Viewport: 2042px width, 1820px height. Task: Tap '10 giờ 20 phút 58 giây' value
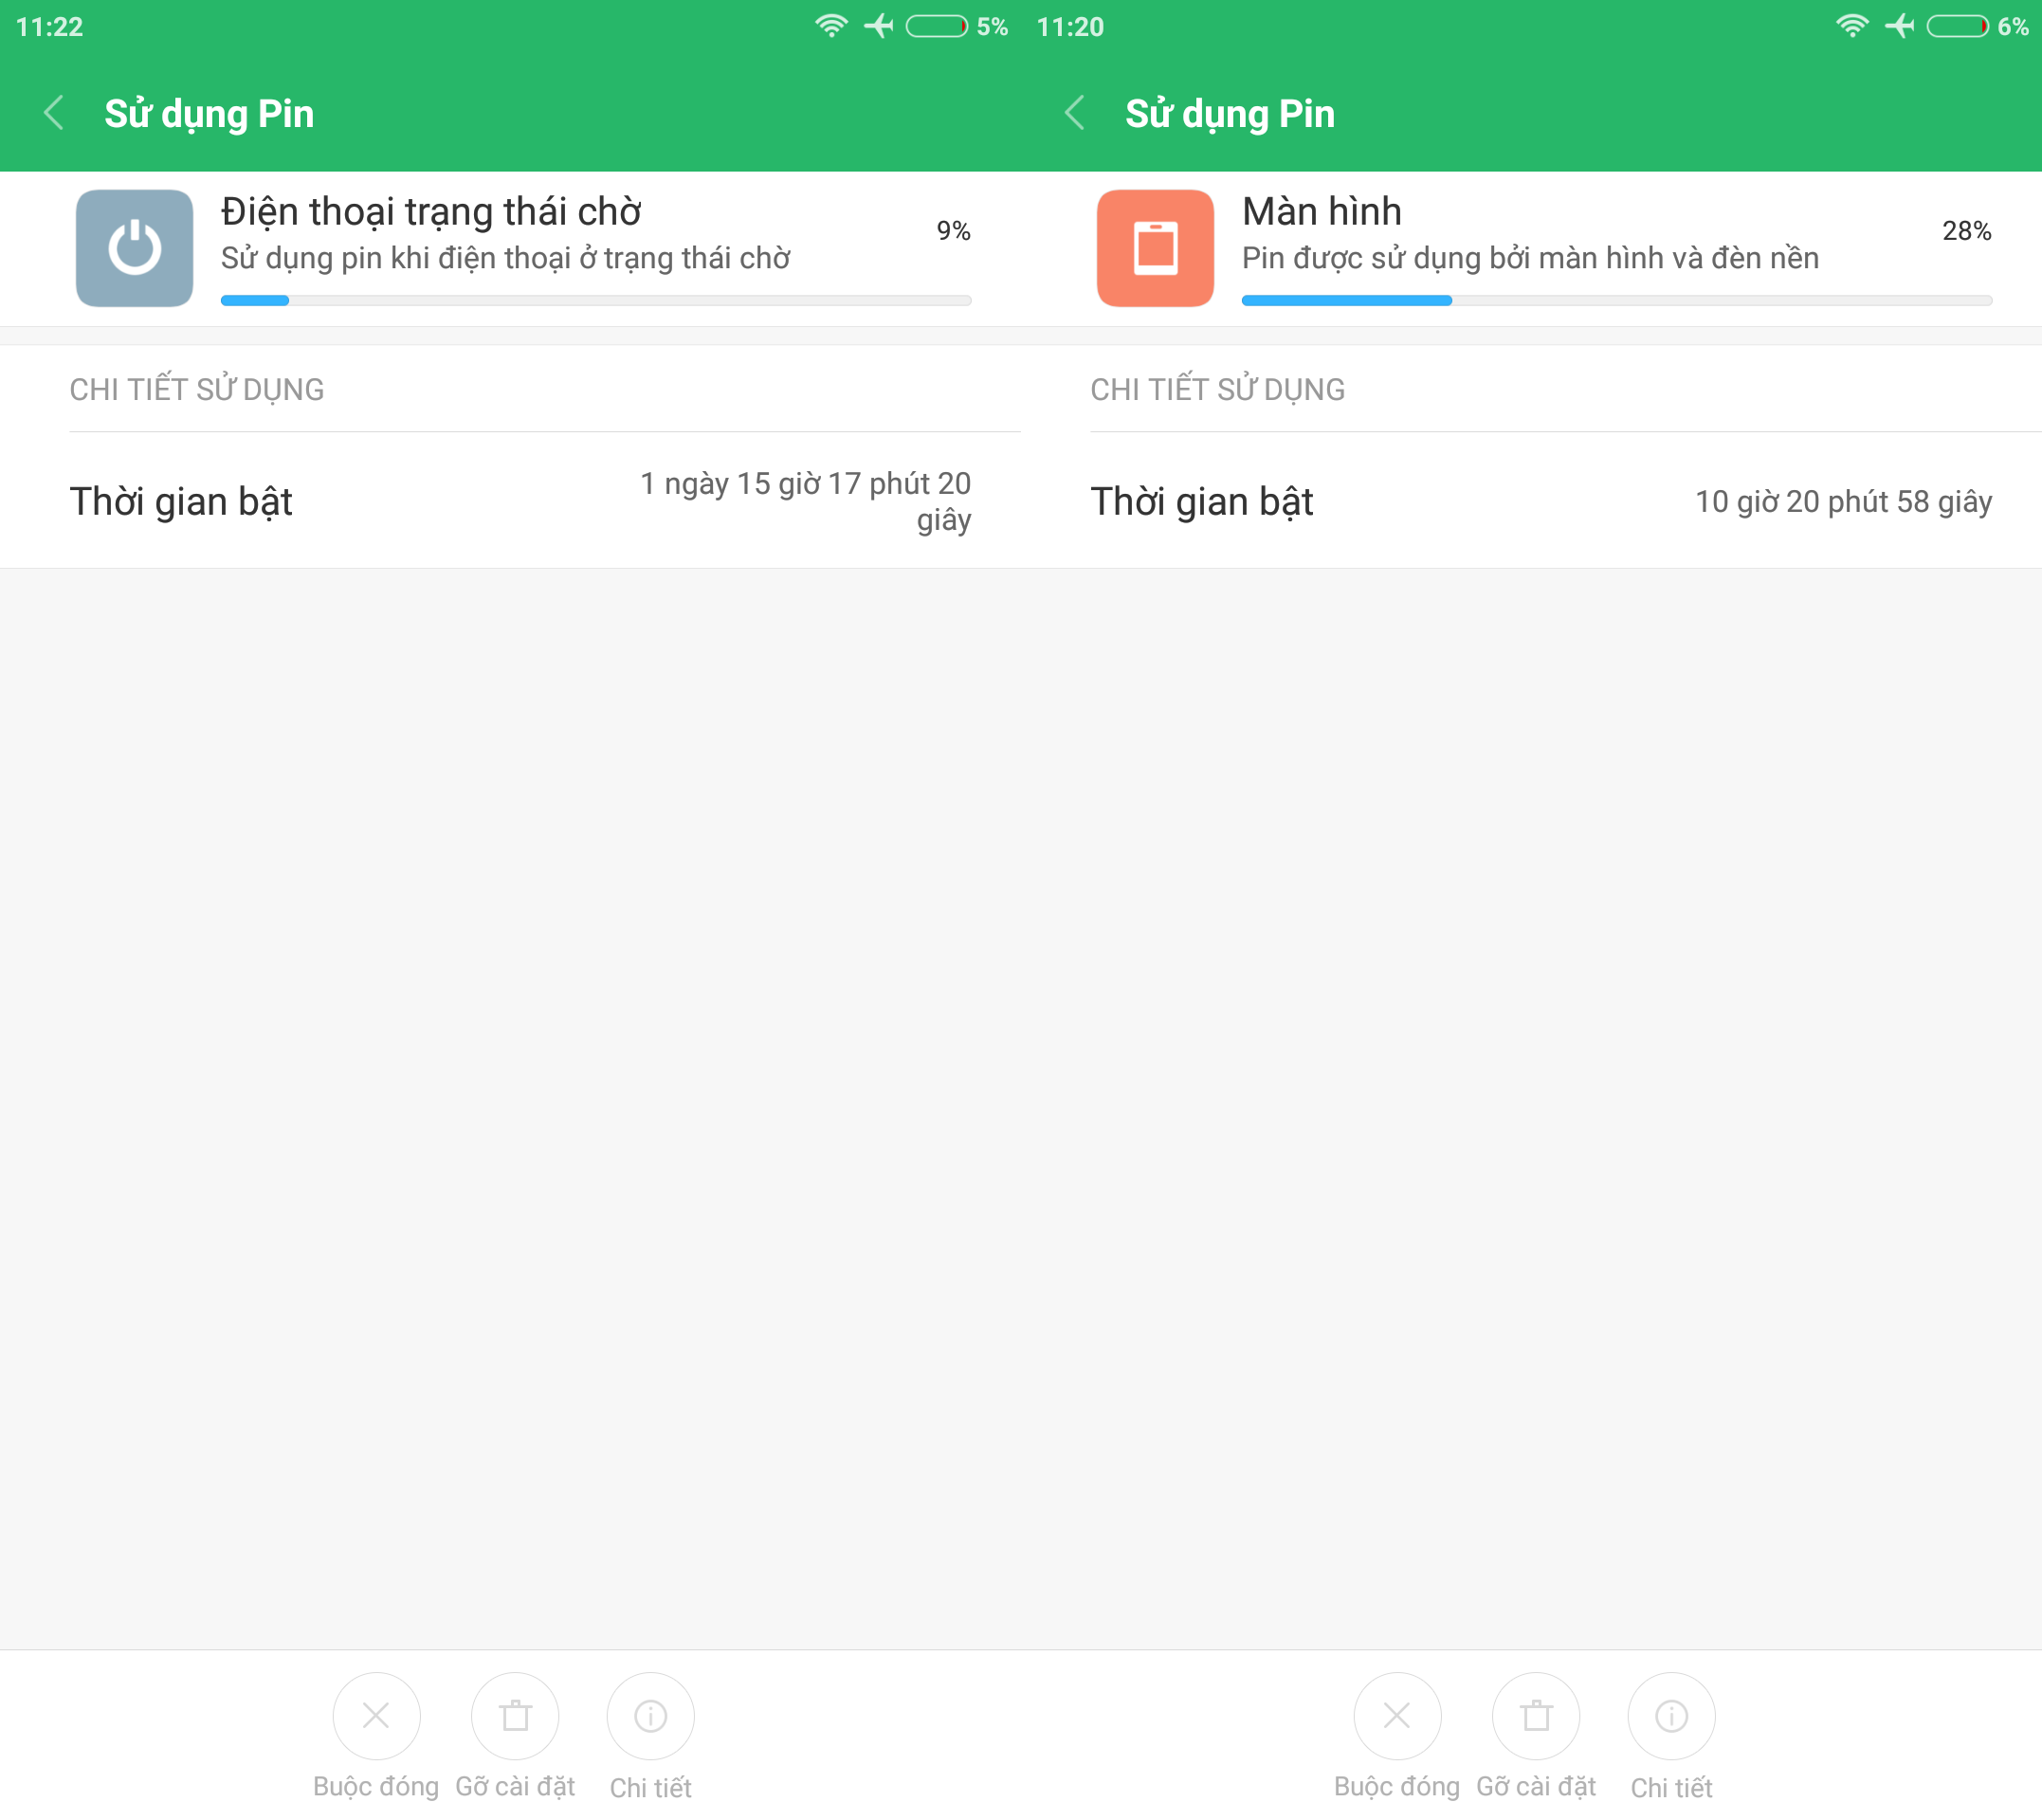(1844, 501)
